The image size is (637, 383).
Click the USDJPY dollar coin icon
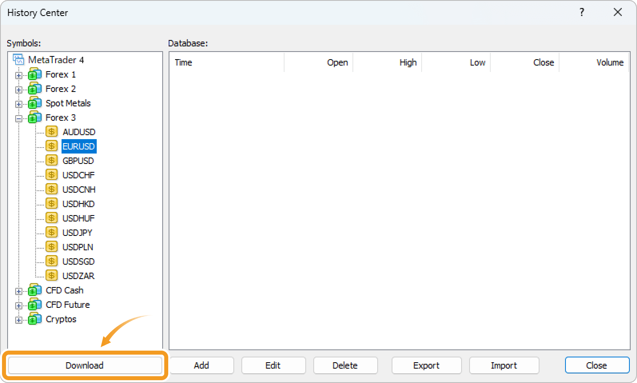tap(52, 232)
